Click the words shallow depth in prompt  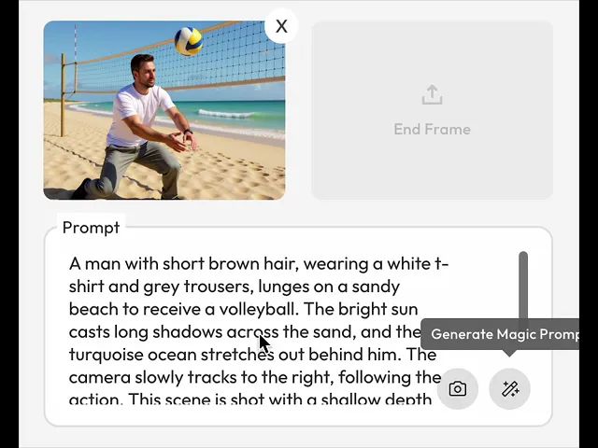point(376,399)
